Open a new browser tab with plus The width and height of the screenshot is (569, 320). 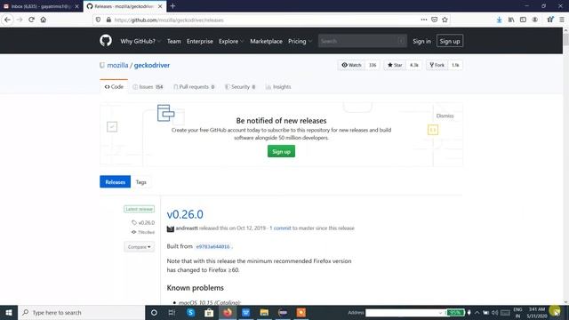click(172, 6)
